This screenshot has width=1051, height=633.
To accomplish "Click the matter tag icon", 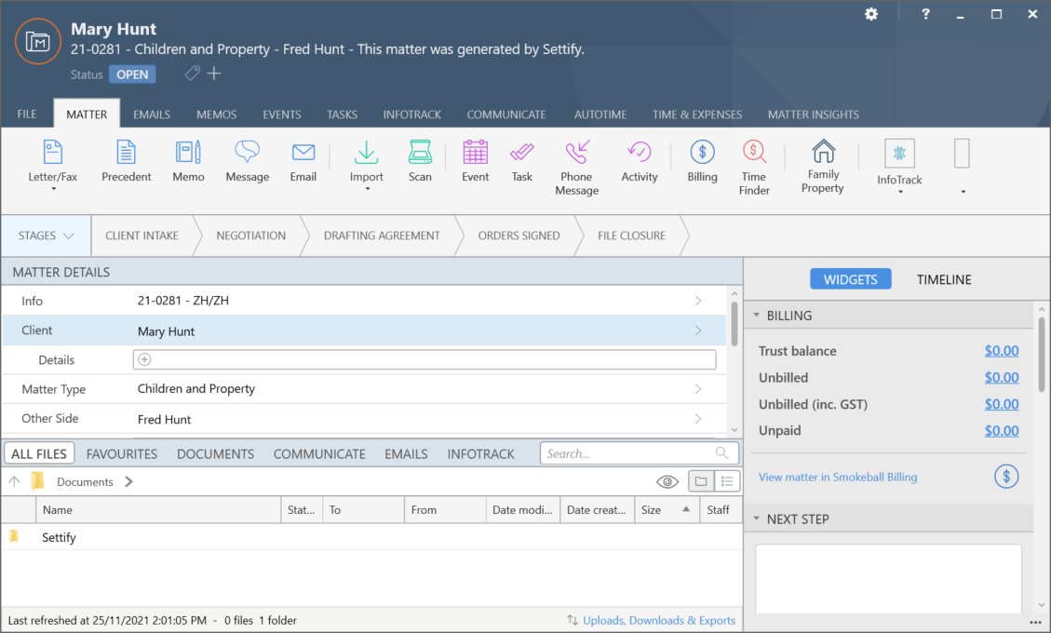I will pyautogui.click(x=193, y=74).
